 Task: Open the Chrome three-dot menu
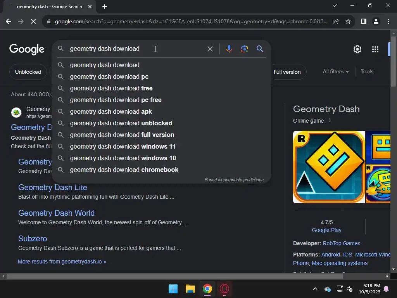point(388,22)
